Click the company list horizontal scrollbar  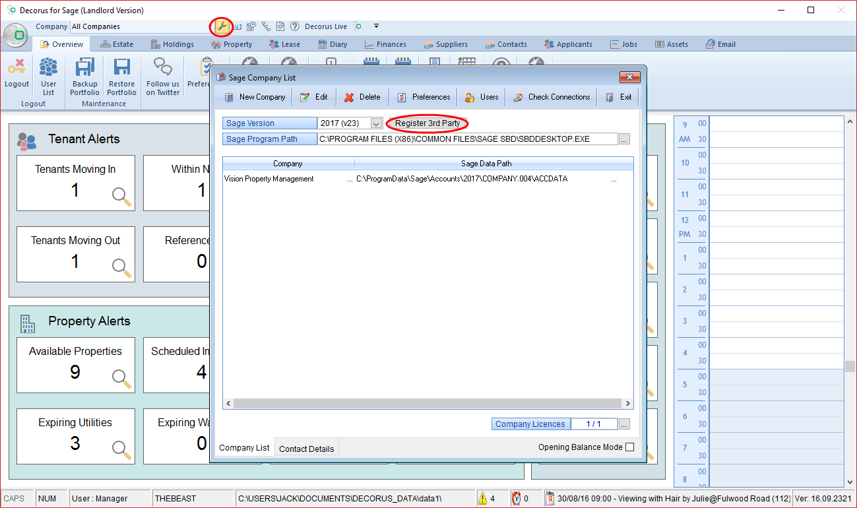pyautogui.click(x=428, y=403)
